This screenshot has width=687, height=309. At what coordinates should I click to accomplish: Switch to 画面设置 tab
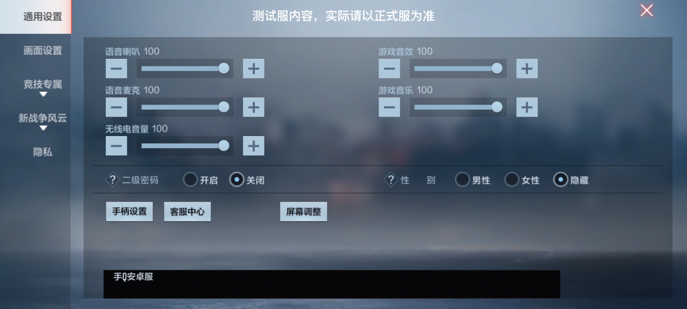[x=43, y=51]
